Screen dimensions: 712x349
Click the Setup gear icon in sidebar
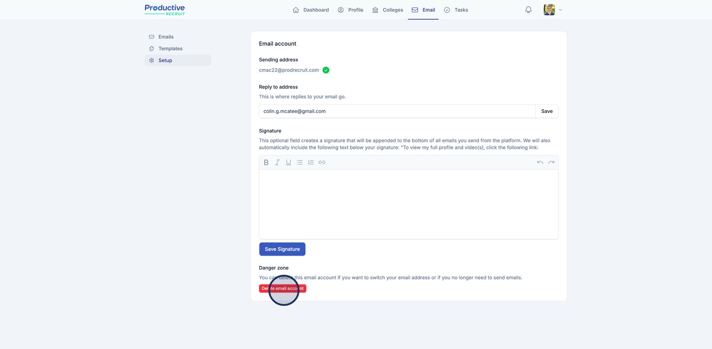[152, 60]
